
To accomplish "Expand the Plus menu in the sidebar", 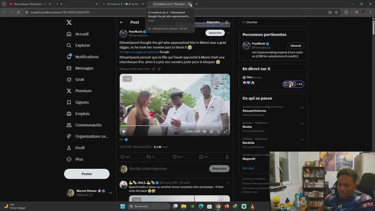I will point(75,159).
